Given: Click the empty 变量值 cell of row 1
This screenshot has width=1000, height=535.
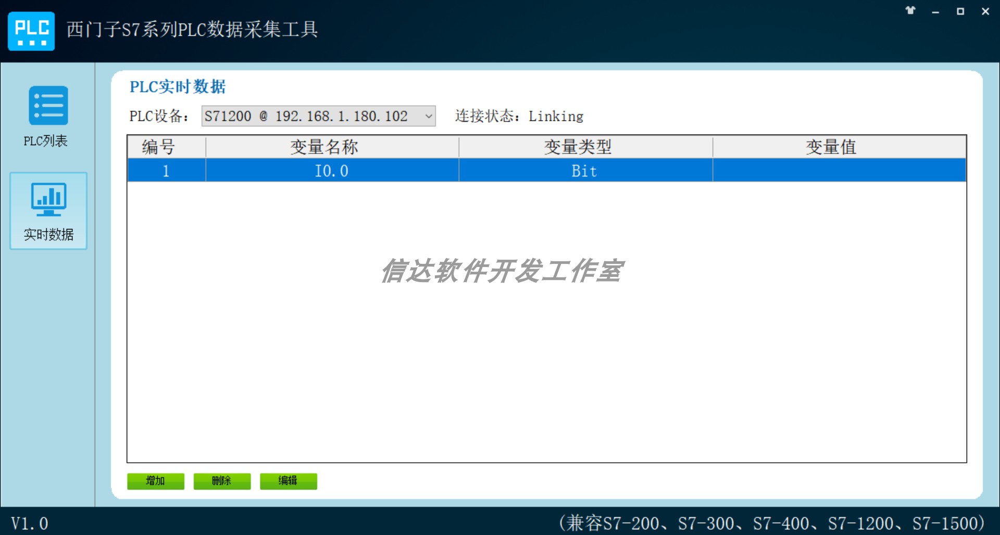Looking at the screenshot, I should [839, 171].
